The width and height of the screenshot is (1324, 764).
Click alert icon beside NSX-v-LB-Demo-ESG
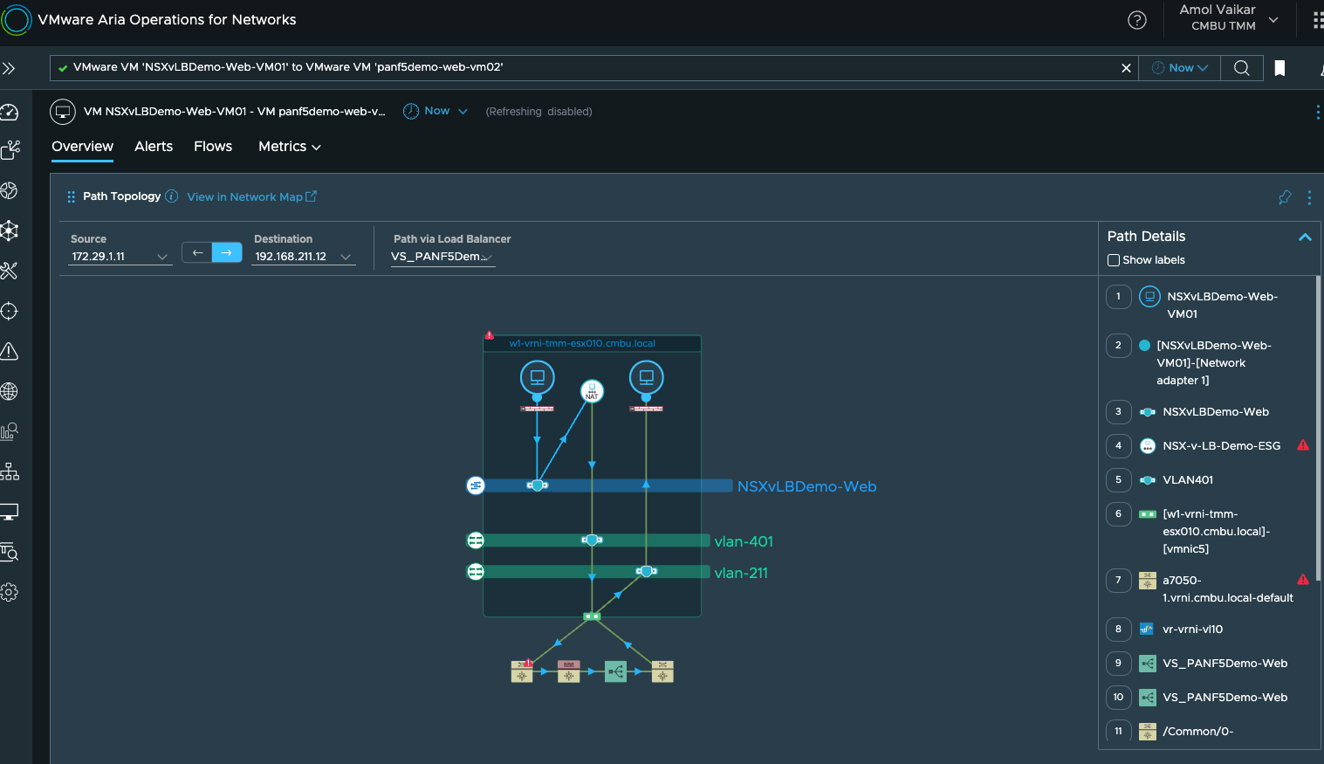[1303, 445]
